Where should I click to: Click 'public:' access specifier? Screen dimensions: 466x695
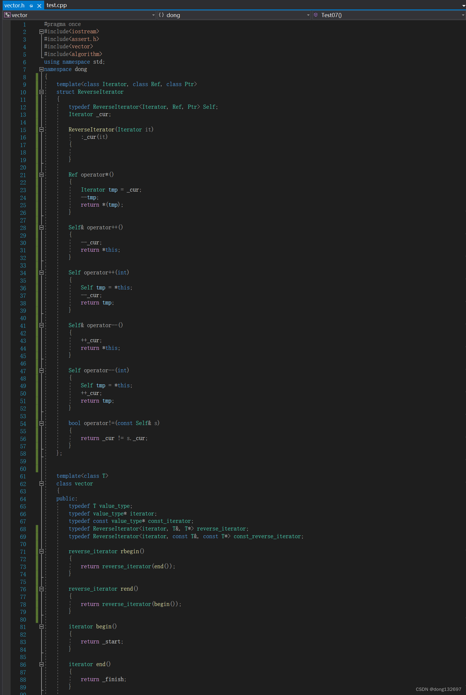point(67,499)
